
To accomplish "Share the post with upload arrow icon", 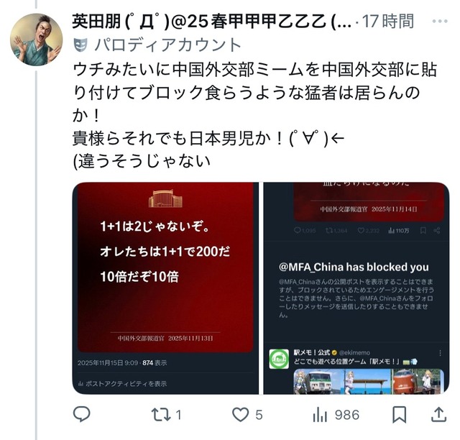I will [x=438, y=414].
